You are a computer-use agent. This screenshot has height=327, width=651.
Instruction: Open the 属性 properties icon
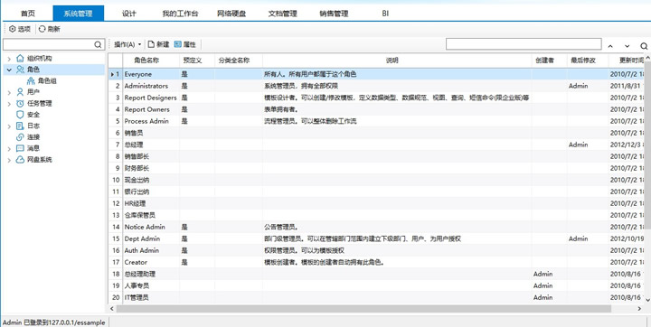178,44
